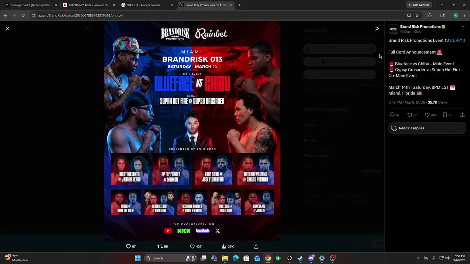This screenshot has width=470, height=264.
Task: Bookmark the post from the side panel
Action: 445,115
